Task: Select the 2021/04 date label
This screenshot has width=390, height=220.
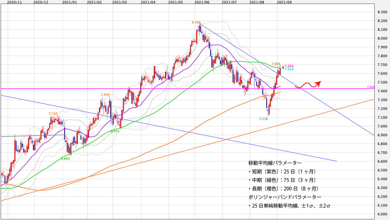Action: (x=148, y=2)
